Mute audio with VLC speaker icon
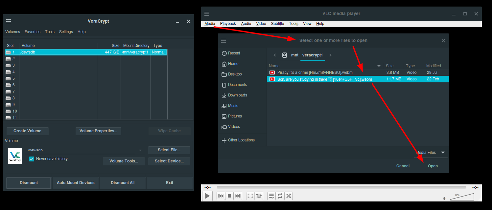This screenshot has height=210, width=492. (445, 199)
